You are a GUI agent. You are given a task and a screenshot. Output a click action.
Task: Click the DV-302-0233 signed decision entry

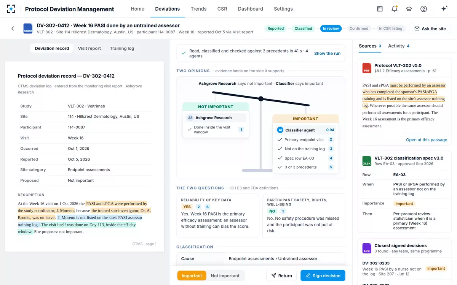pyautogui.click(x=404, y=268)
